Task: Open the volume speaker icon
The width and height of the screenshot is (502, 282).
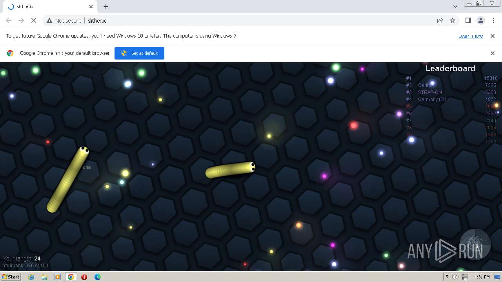Action: [455, 277]
